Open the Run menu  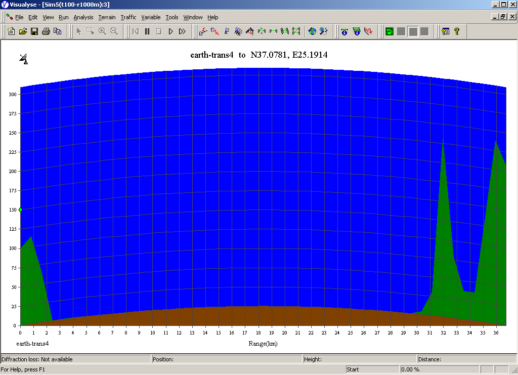pyautogui.click(x=63, y=17)
